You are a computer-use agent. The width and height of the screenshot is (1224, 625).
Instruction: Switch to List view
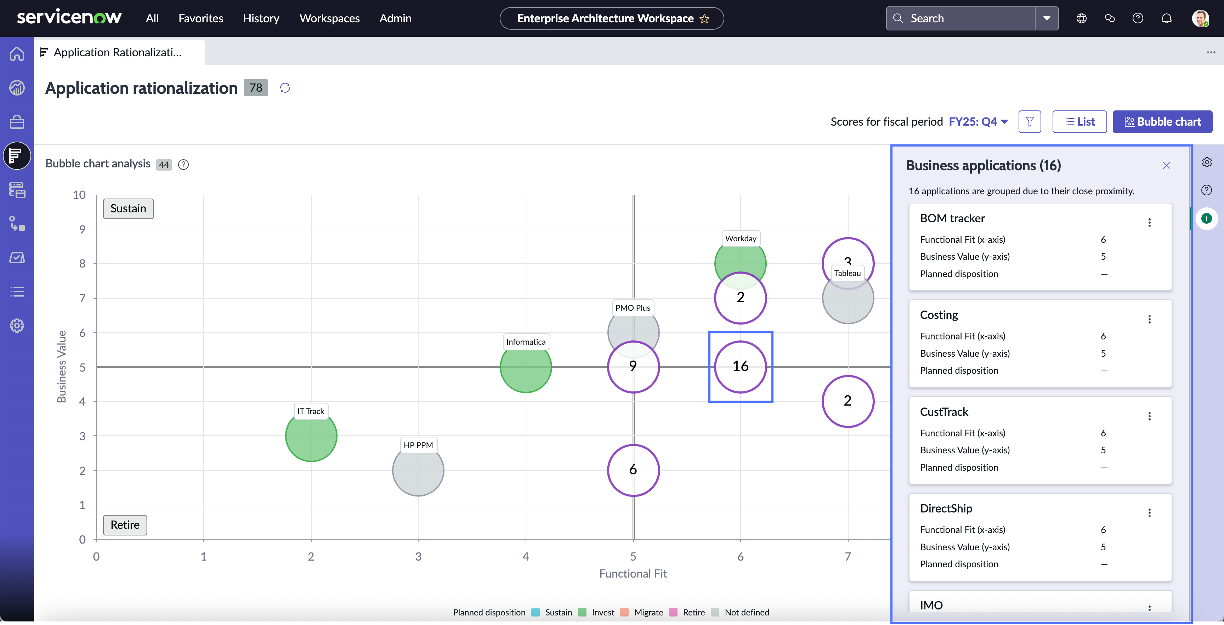point(1079,122)
